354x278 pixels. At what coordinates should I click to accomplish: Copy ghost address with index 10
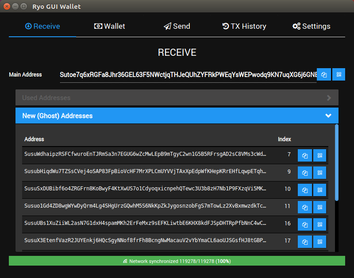305,190
